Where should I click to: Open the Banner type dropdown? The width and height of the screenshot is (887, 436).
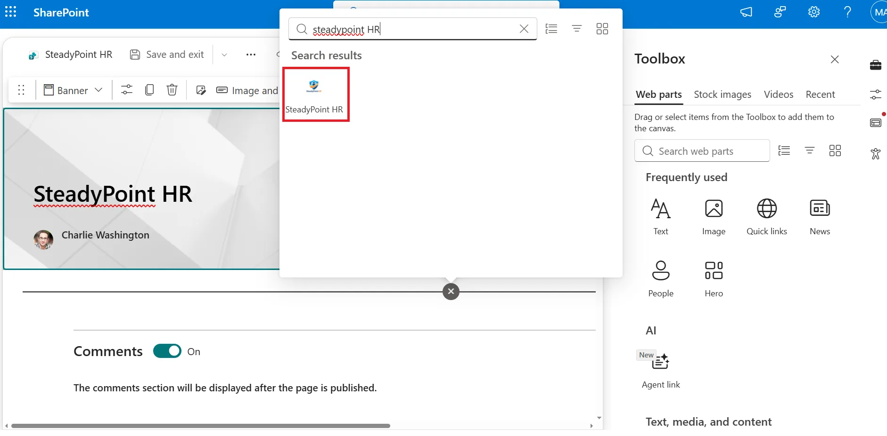pyautogui.click(x=73, y=90)
